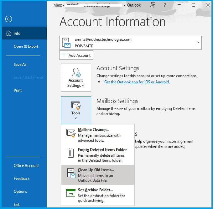
Task: Click the Account Information page title
Action: tap(112, 22)
